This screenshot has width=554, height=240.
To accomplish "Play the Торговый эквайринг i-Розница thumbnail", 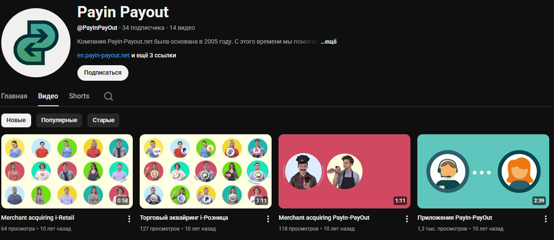I will [205, 171].
